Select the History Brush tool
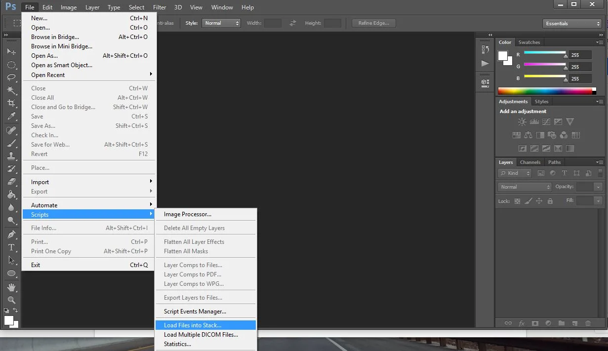 point(11,169)
